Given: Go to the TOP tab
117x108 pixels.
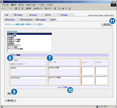Looking at the screenshot, I should 8,15.
